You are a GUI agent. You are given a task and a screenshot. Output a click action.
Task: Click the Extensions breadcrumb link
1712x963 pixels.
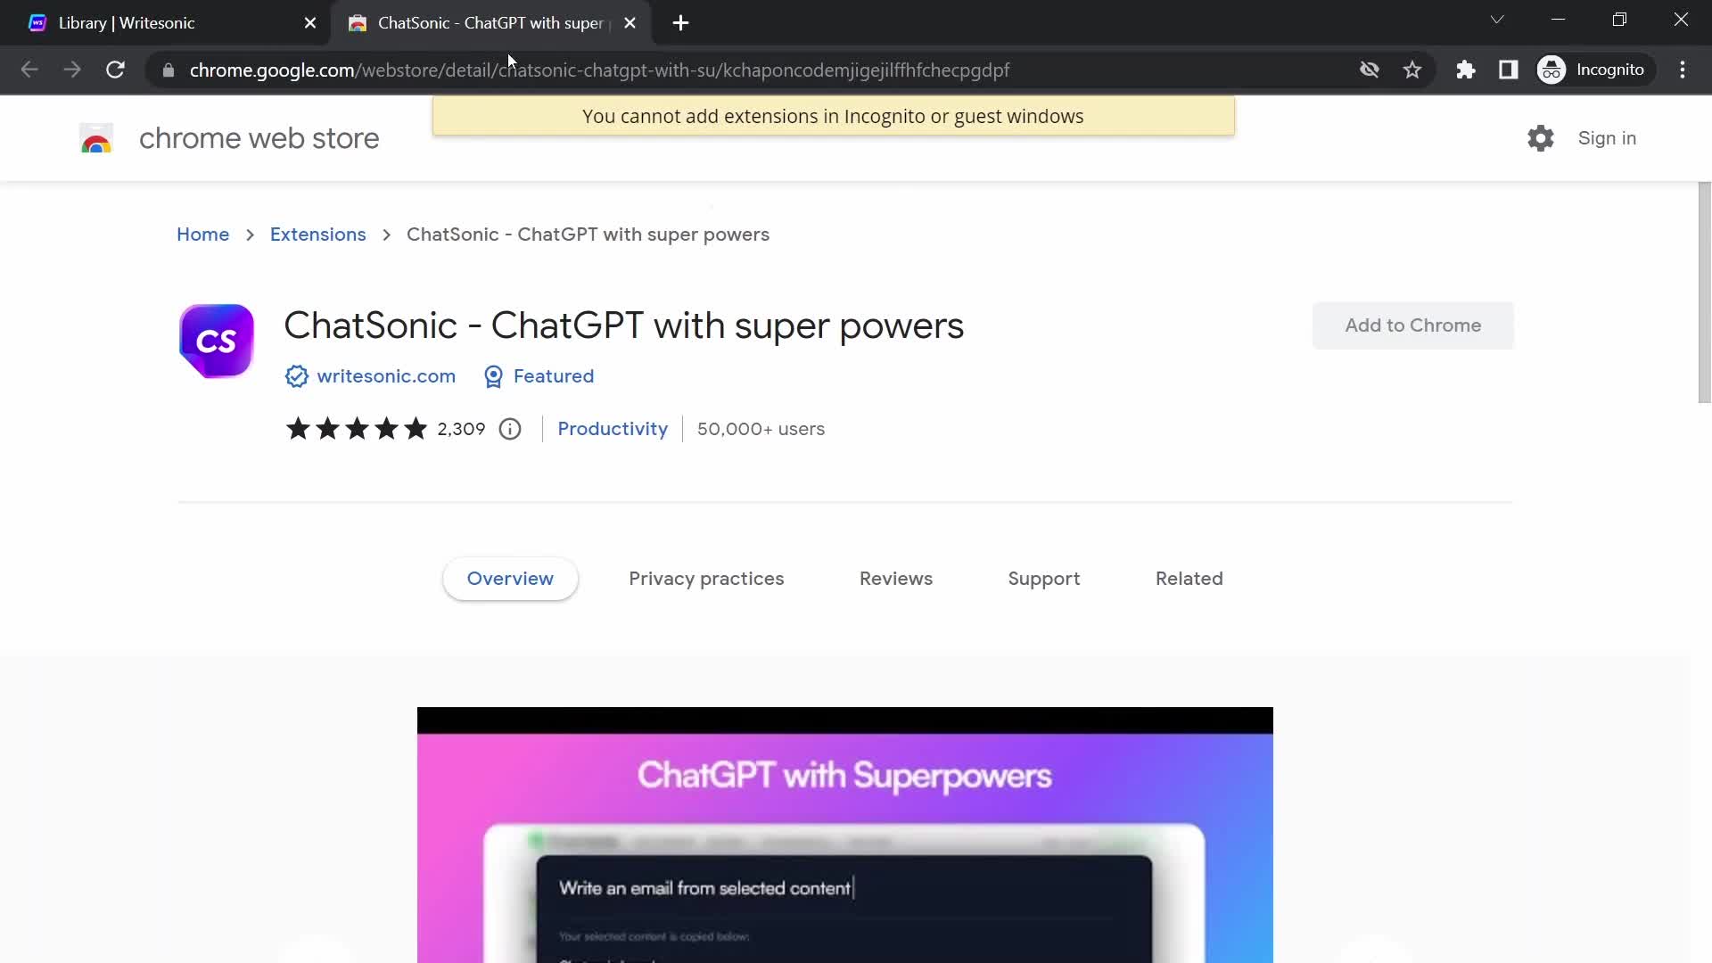[x=318, y=234]
